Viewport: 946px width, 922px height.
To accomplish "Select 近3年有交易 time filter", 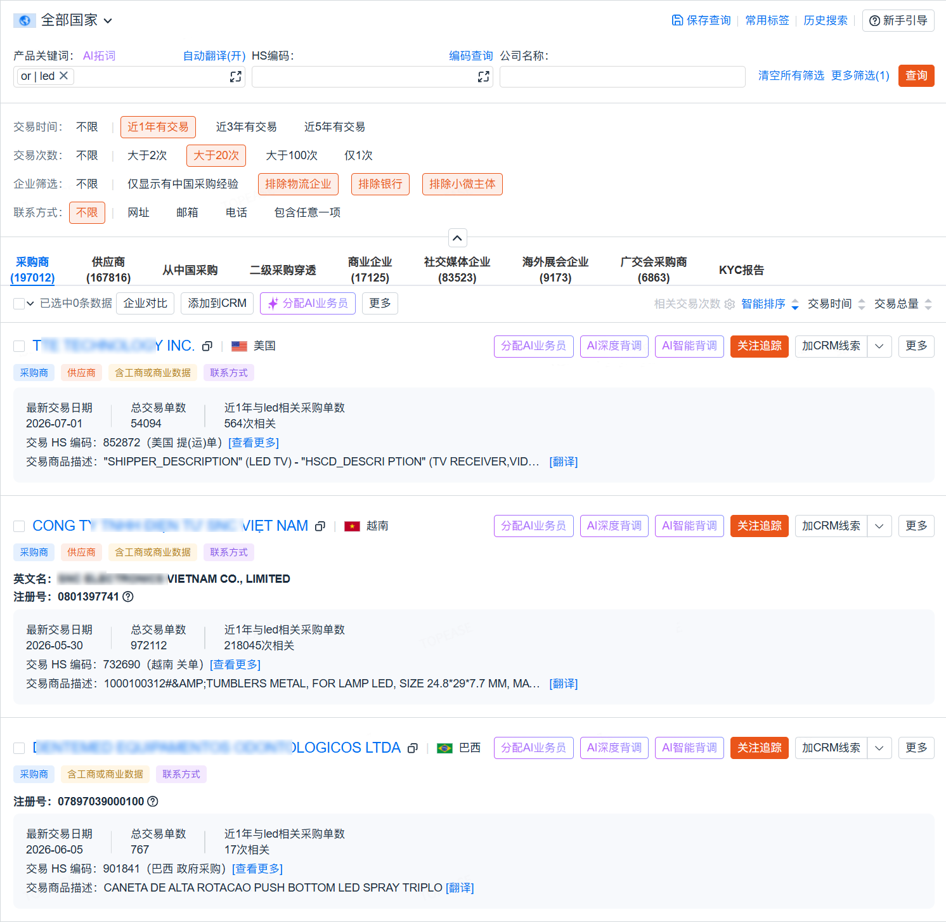I will click(246, 127).
